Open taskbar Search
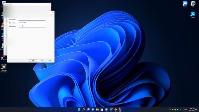The height and width of the screenshot is (112, 199). (x=84, y=110)
